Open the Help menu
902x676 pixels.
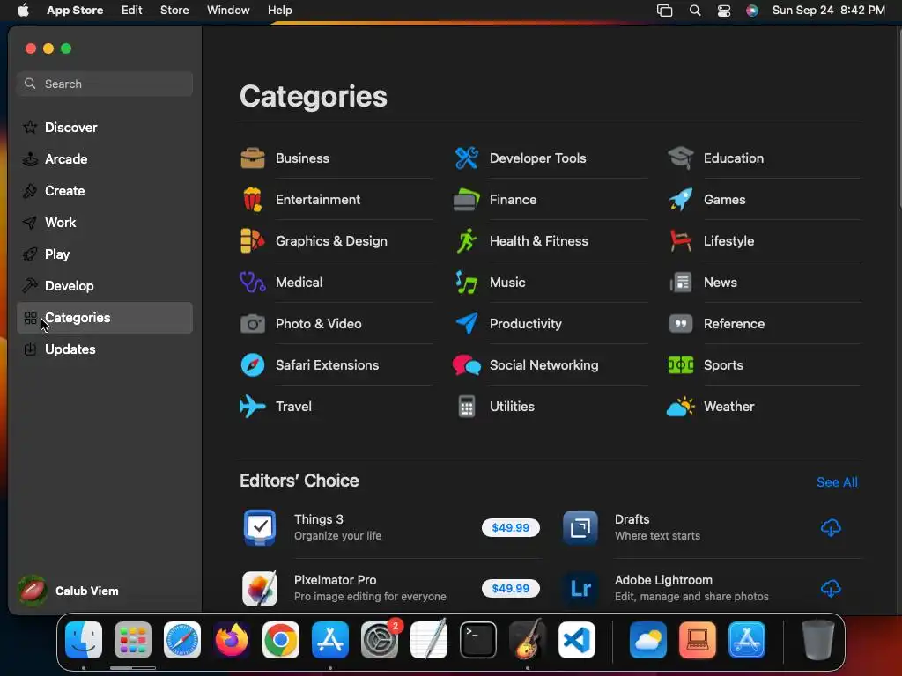click(x=279, y=11)
